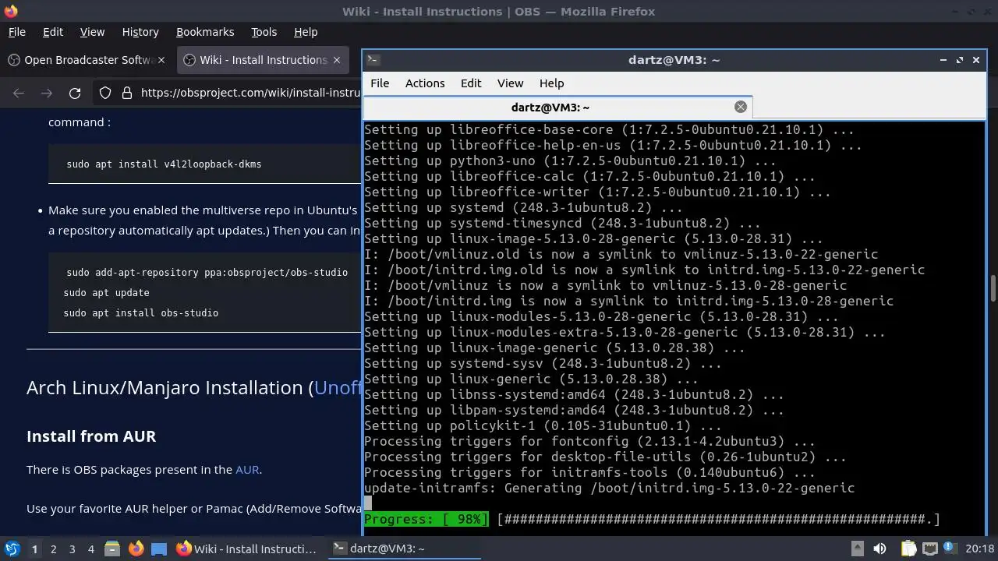Switch to workspace 3

tap(72, 549)
